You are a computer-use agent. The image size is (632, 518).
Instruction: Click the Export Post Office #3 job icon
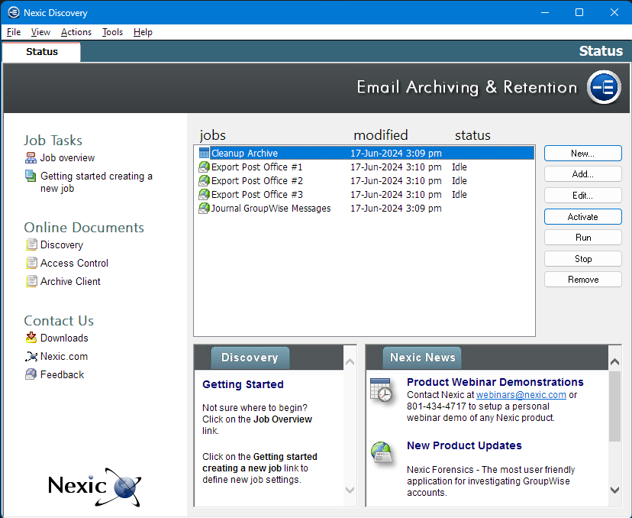pyautogui.click(x=205, y=195)
